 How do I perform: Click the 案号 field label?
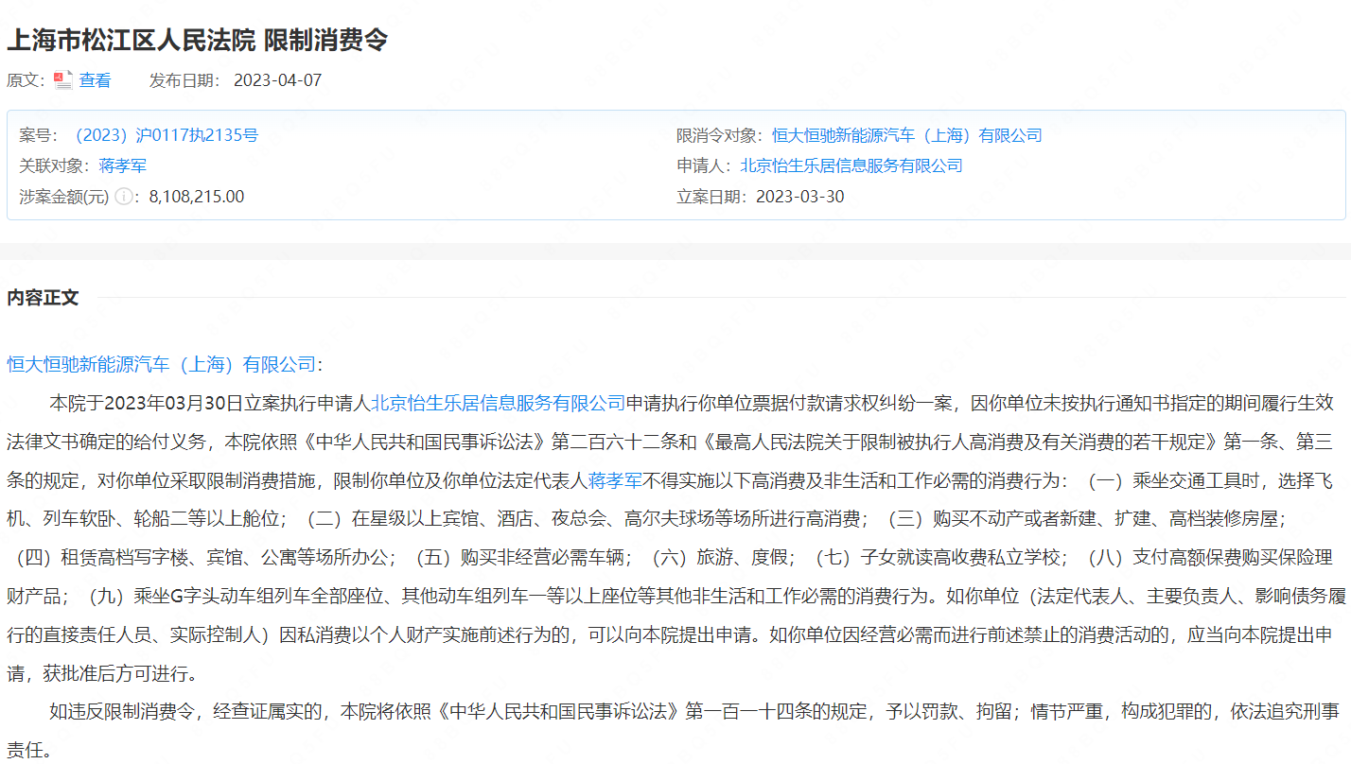38,135
